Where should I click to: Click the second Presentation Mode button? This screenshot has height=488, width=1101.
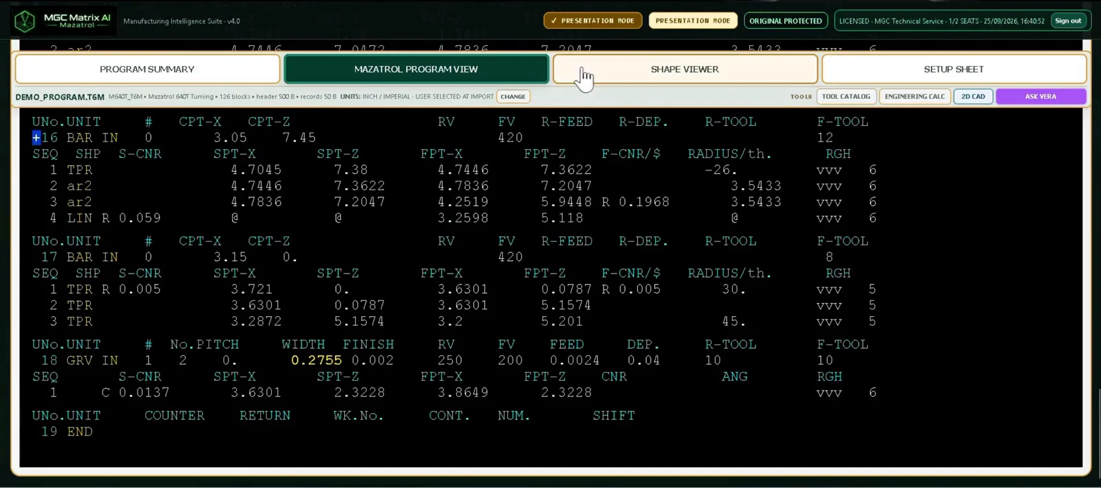click(x=693, y=21)
